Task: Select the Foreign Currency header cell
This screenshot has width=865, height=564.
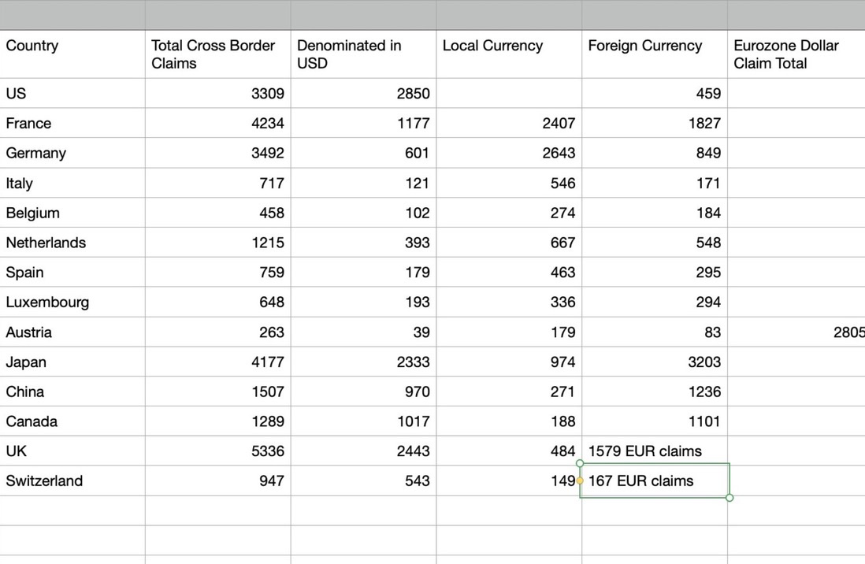Action: click(x=655, y=54)
